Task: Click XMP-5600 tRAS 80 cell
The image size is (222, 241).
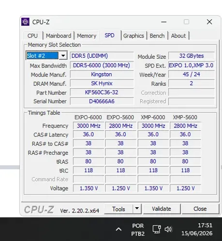Action: (185, 161)
